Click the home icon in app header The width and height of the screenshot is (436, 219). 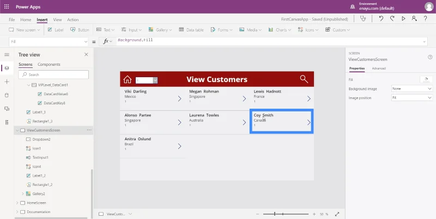coord(128,79)
